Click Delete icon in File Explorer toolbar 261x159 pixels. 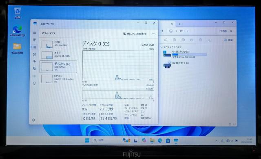click(x=201, y=40)
